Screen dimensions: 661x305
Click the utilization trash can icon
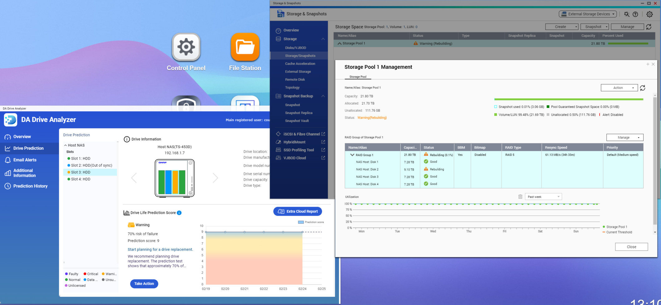520,197
